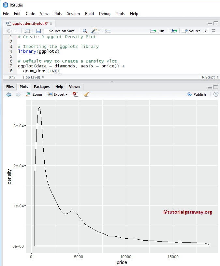The height and width of the screenshot is (266, 220).
Task: Minimize the source editor pane
Action: click(x=210, y=23)
